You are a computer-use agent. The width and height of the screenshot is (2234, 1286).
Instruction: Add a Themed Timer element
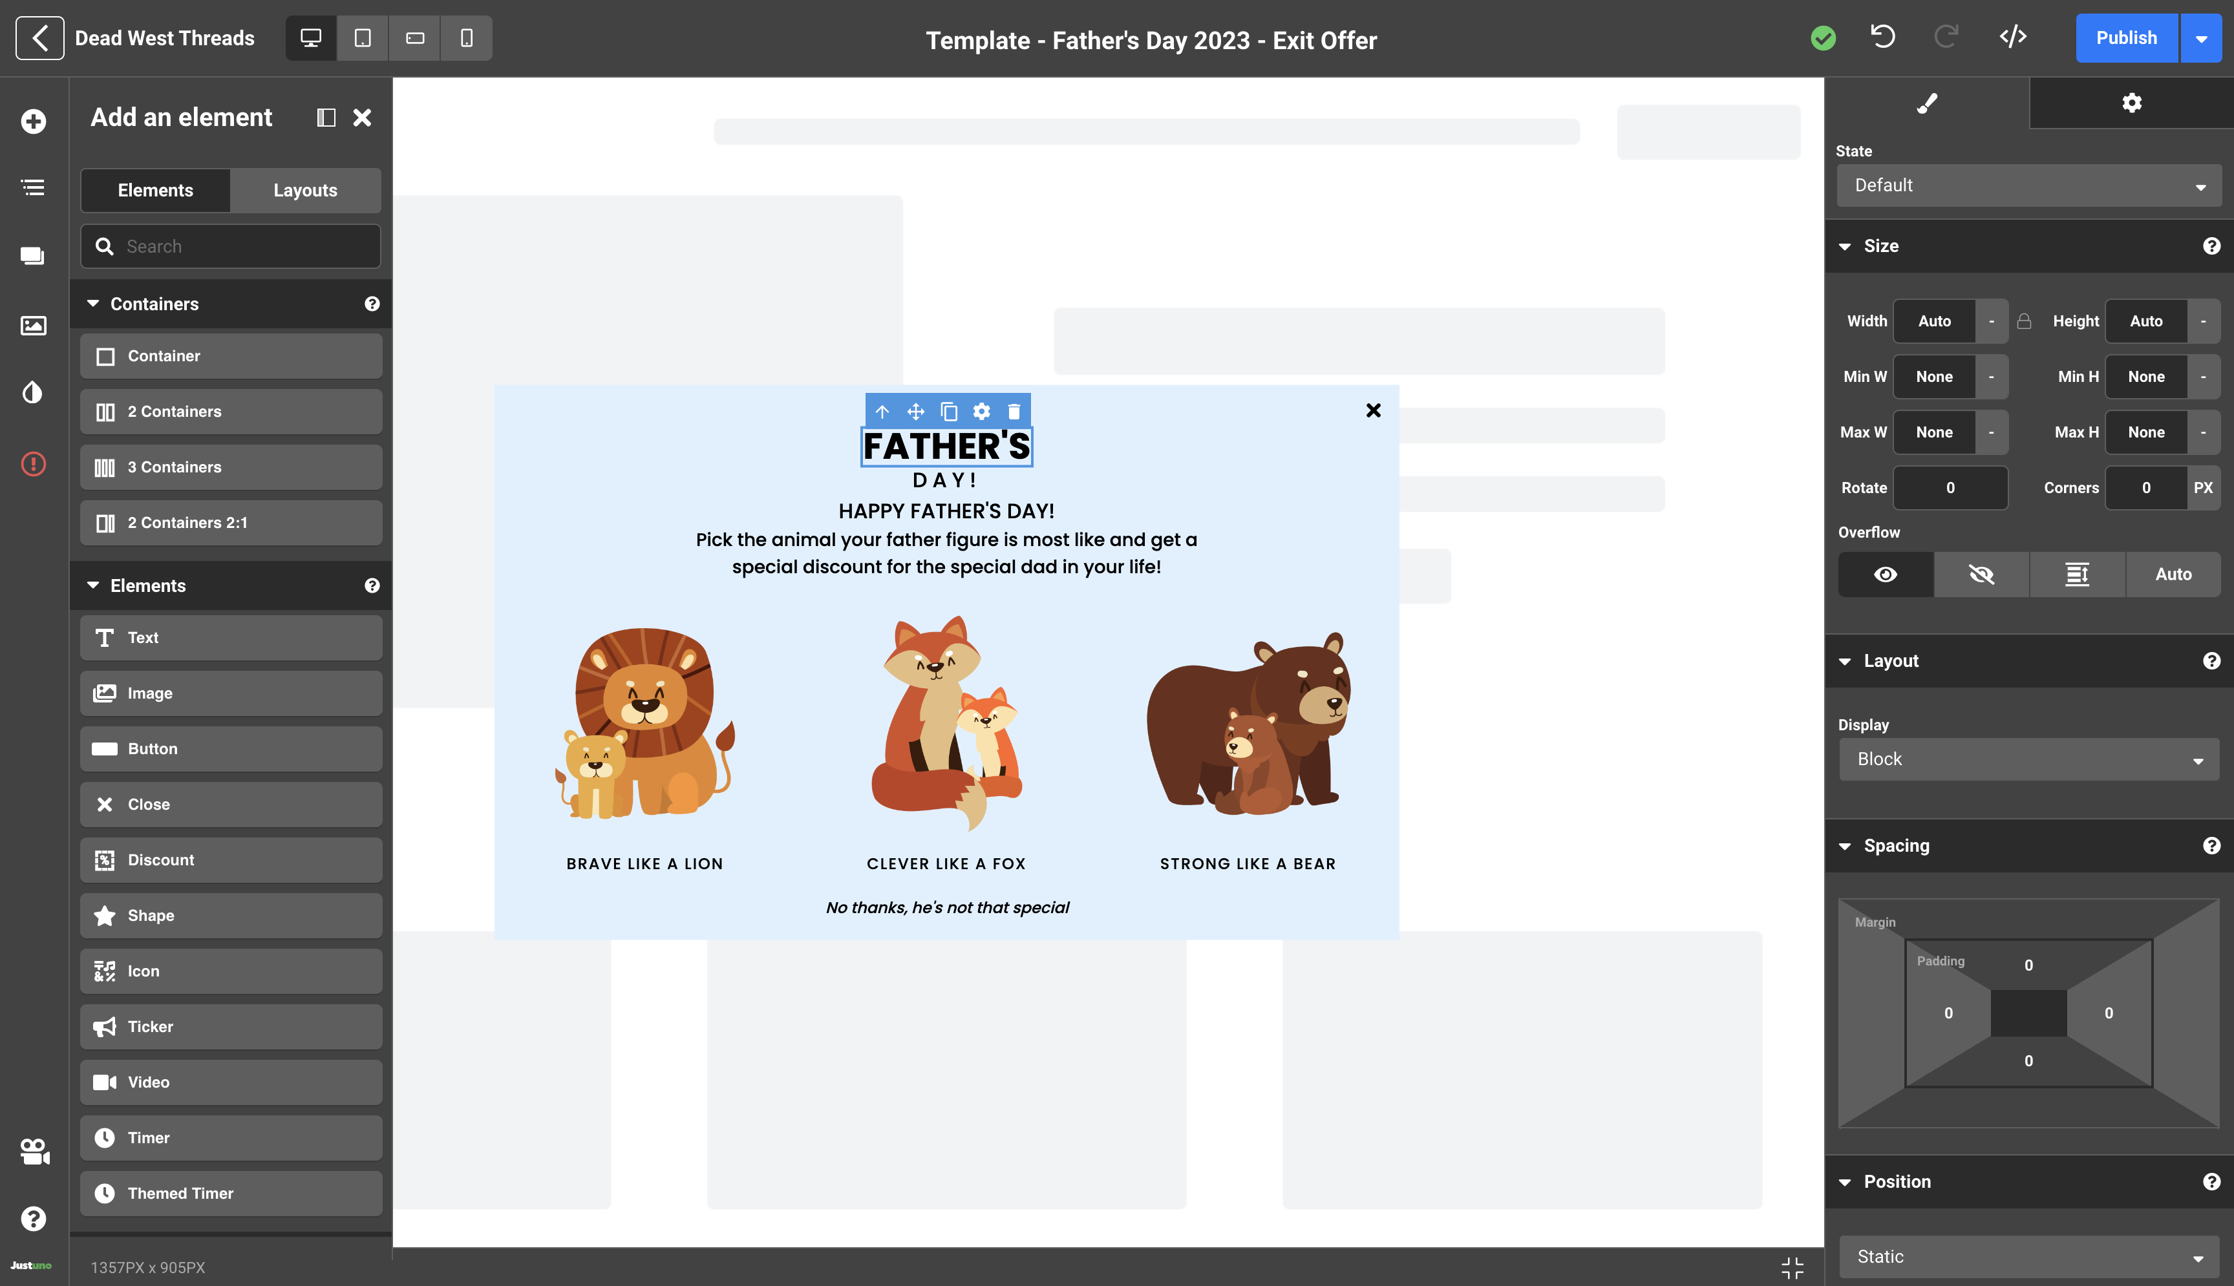tap(231, 1193)
